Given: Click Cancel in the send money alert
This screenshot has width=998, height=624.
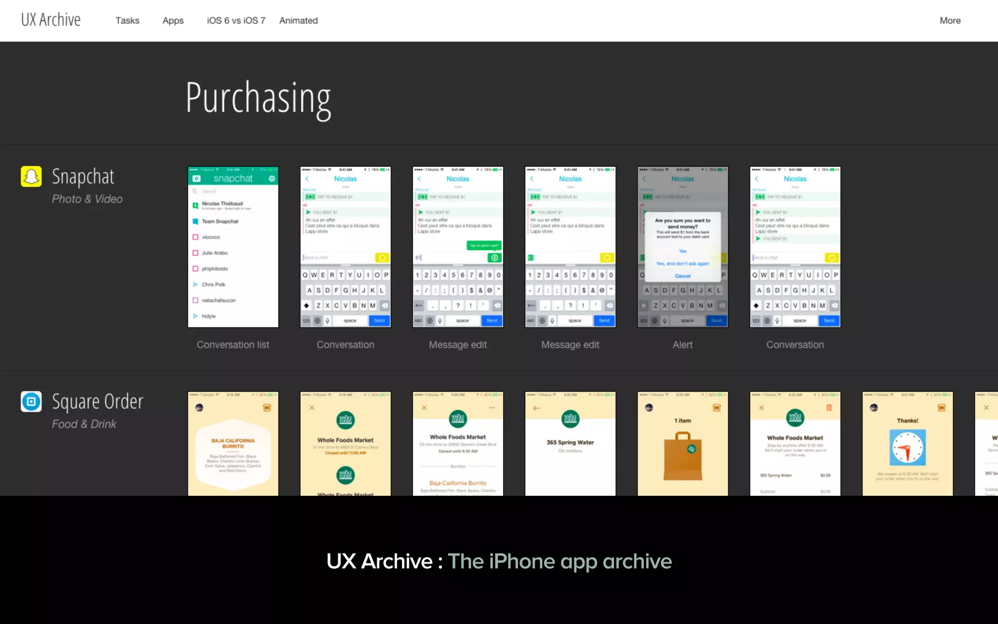Looking at the screenshot, I should click(x=683, y=276).
